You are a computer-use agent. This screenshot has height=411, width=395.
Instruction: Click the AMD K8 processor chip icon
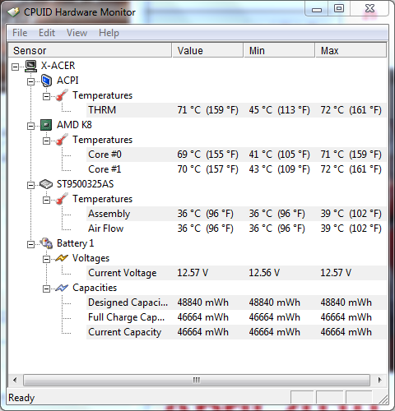point(46,125)
